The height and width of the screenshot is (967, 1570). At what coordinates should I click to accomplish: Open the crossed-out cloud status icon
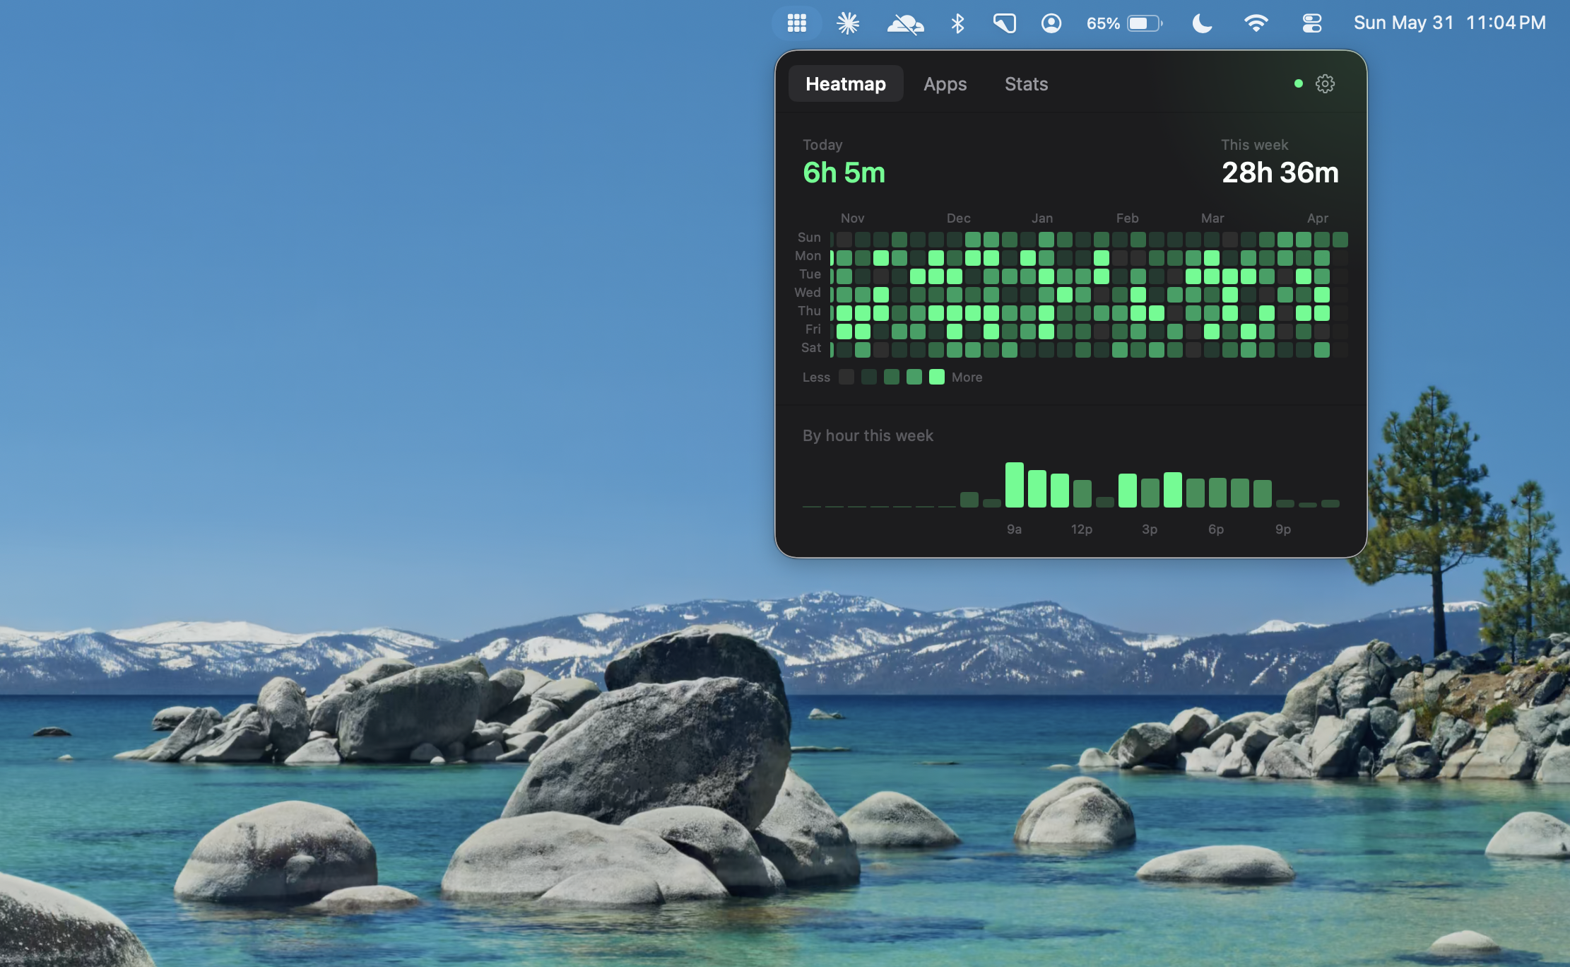(x=905, y=24)
